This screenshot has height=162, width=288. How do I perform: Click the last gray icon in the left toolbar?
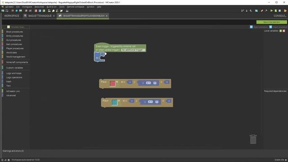[67, 11]
